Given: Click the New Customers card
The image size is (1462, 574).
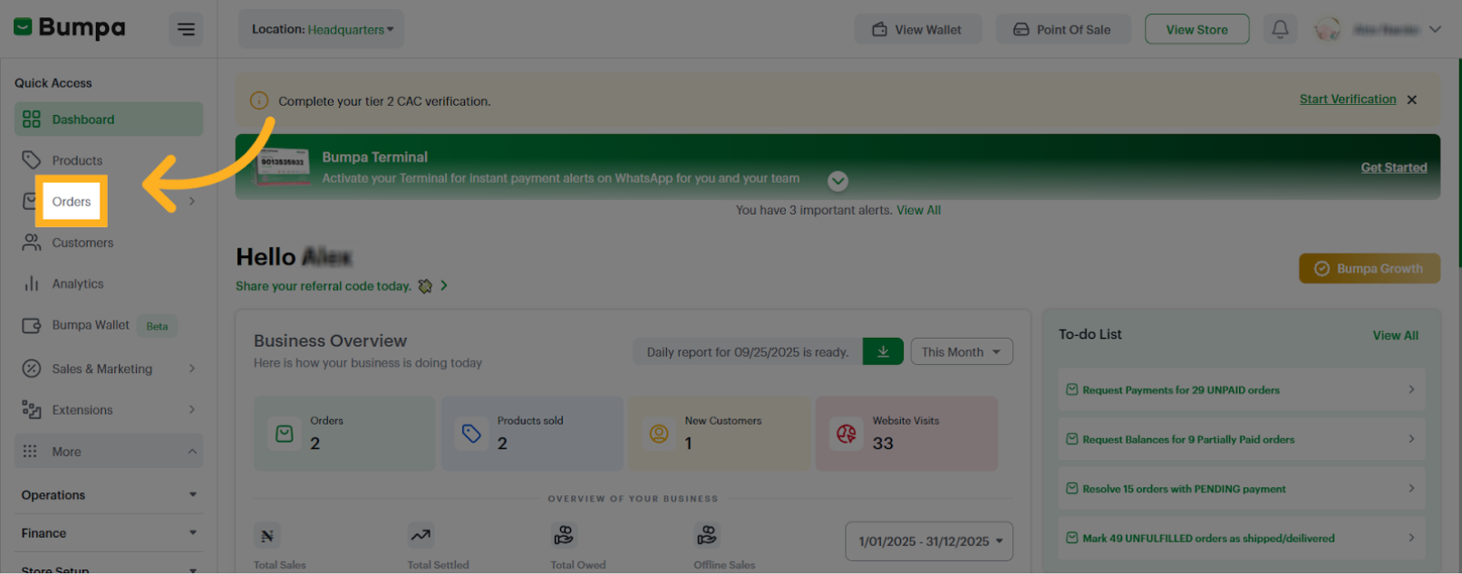Looking at the screenshot, I should point(720,433).
